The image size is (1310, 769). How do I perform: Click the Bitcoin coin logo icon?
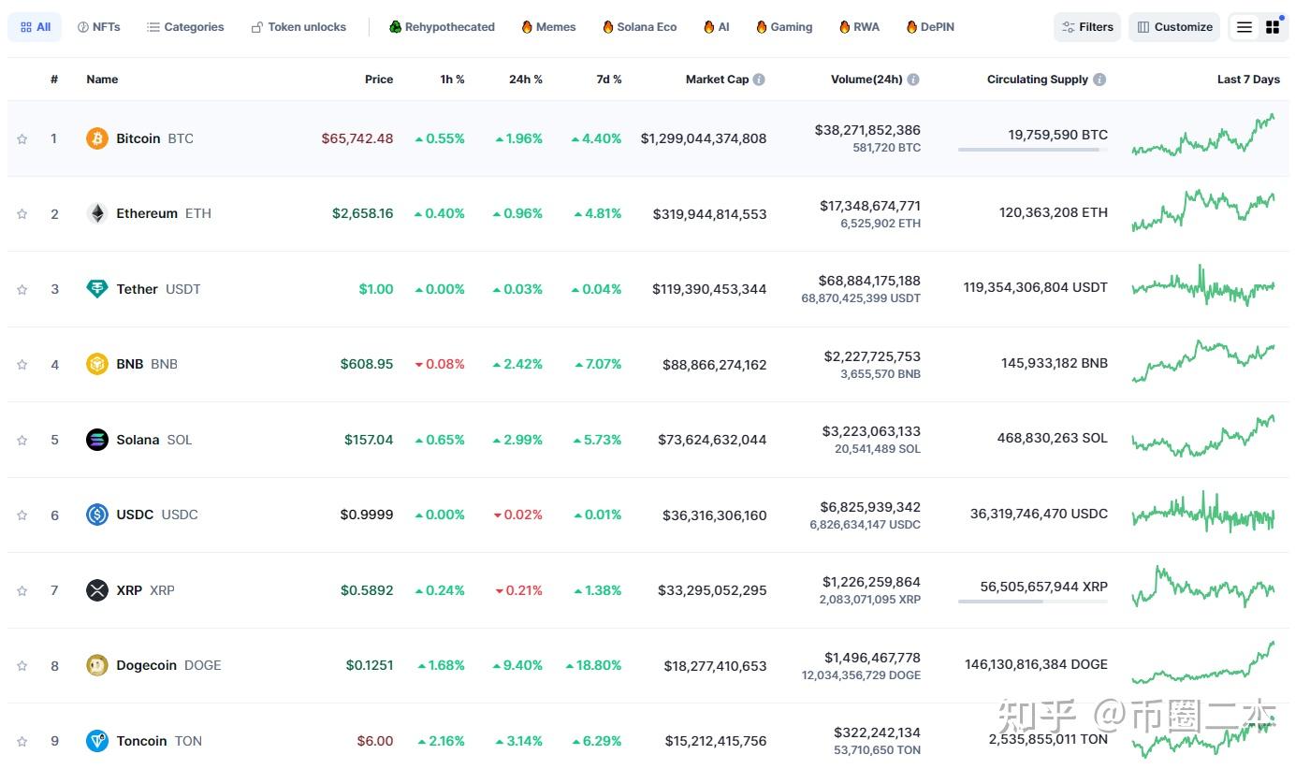[x=97, y=138]
